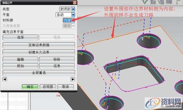Image resolution: width=183 pixels, height=110 pixels.
Task: Go to previous boundary with left arrow
Action: [5, 79]
